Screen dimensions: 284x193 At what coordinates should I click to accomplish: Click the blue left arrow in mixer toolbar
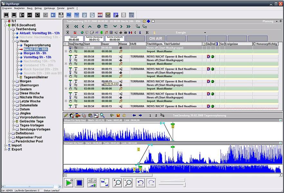[134, 115]
